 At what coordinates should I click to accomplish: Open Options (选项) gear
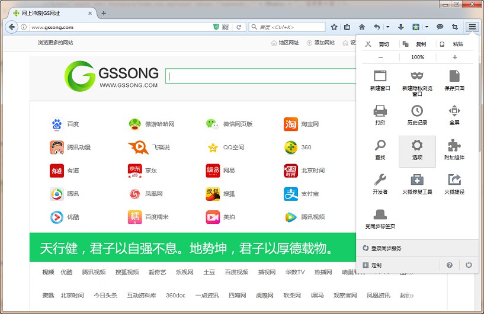tap(417, 151)
